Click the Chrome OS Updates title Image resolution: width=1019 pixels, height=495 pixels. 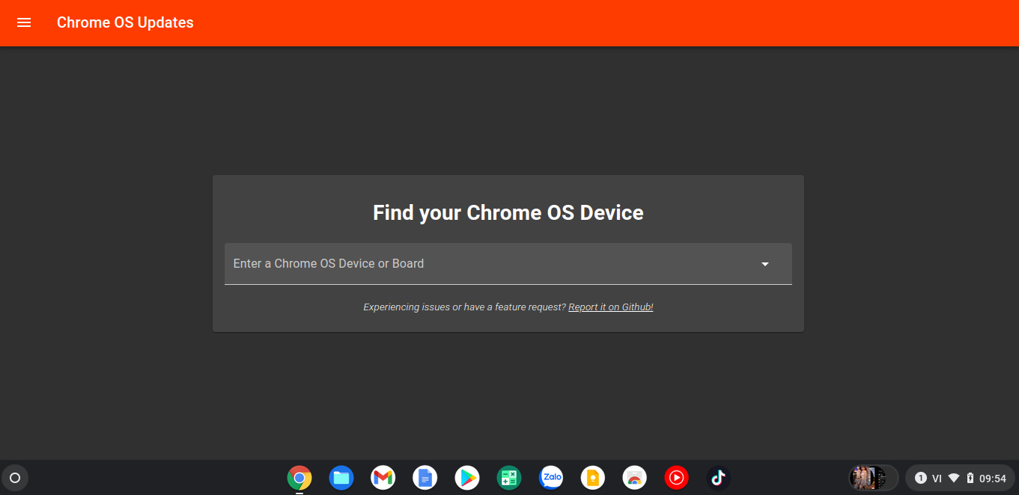tap(125, 22)
